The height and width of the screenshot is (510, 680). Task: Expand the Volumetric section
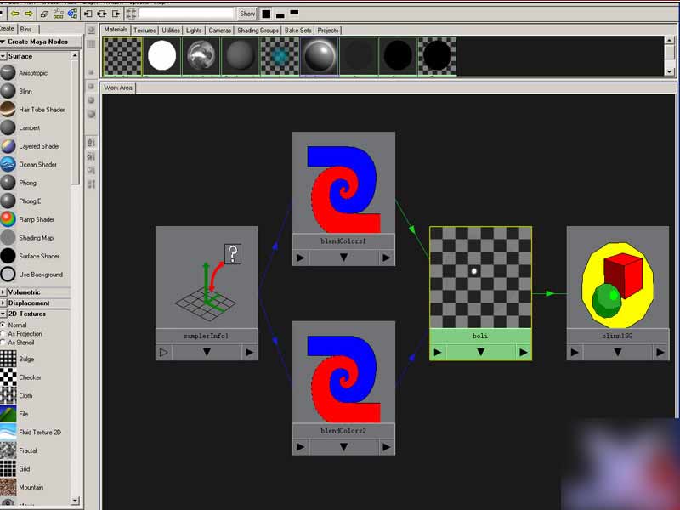[3, 292]
